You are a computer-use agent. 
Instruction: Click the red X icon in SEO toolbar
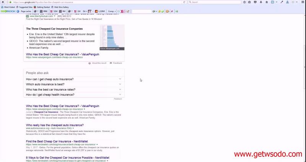122,11
